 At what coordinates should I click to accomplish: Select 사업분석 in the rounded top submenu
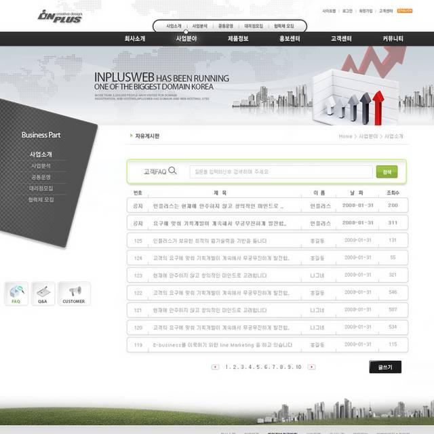click(x=199, y=26)
